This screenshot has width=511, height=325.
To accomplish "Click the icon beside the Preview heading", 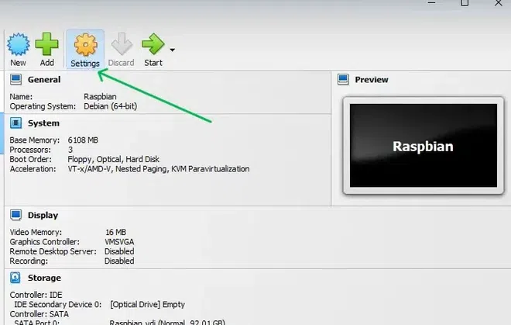I will coord(344,79).
